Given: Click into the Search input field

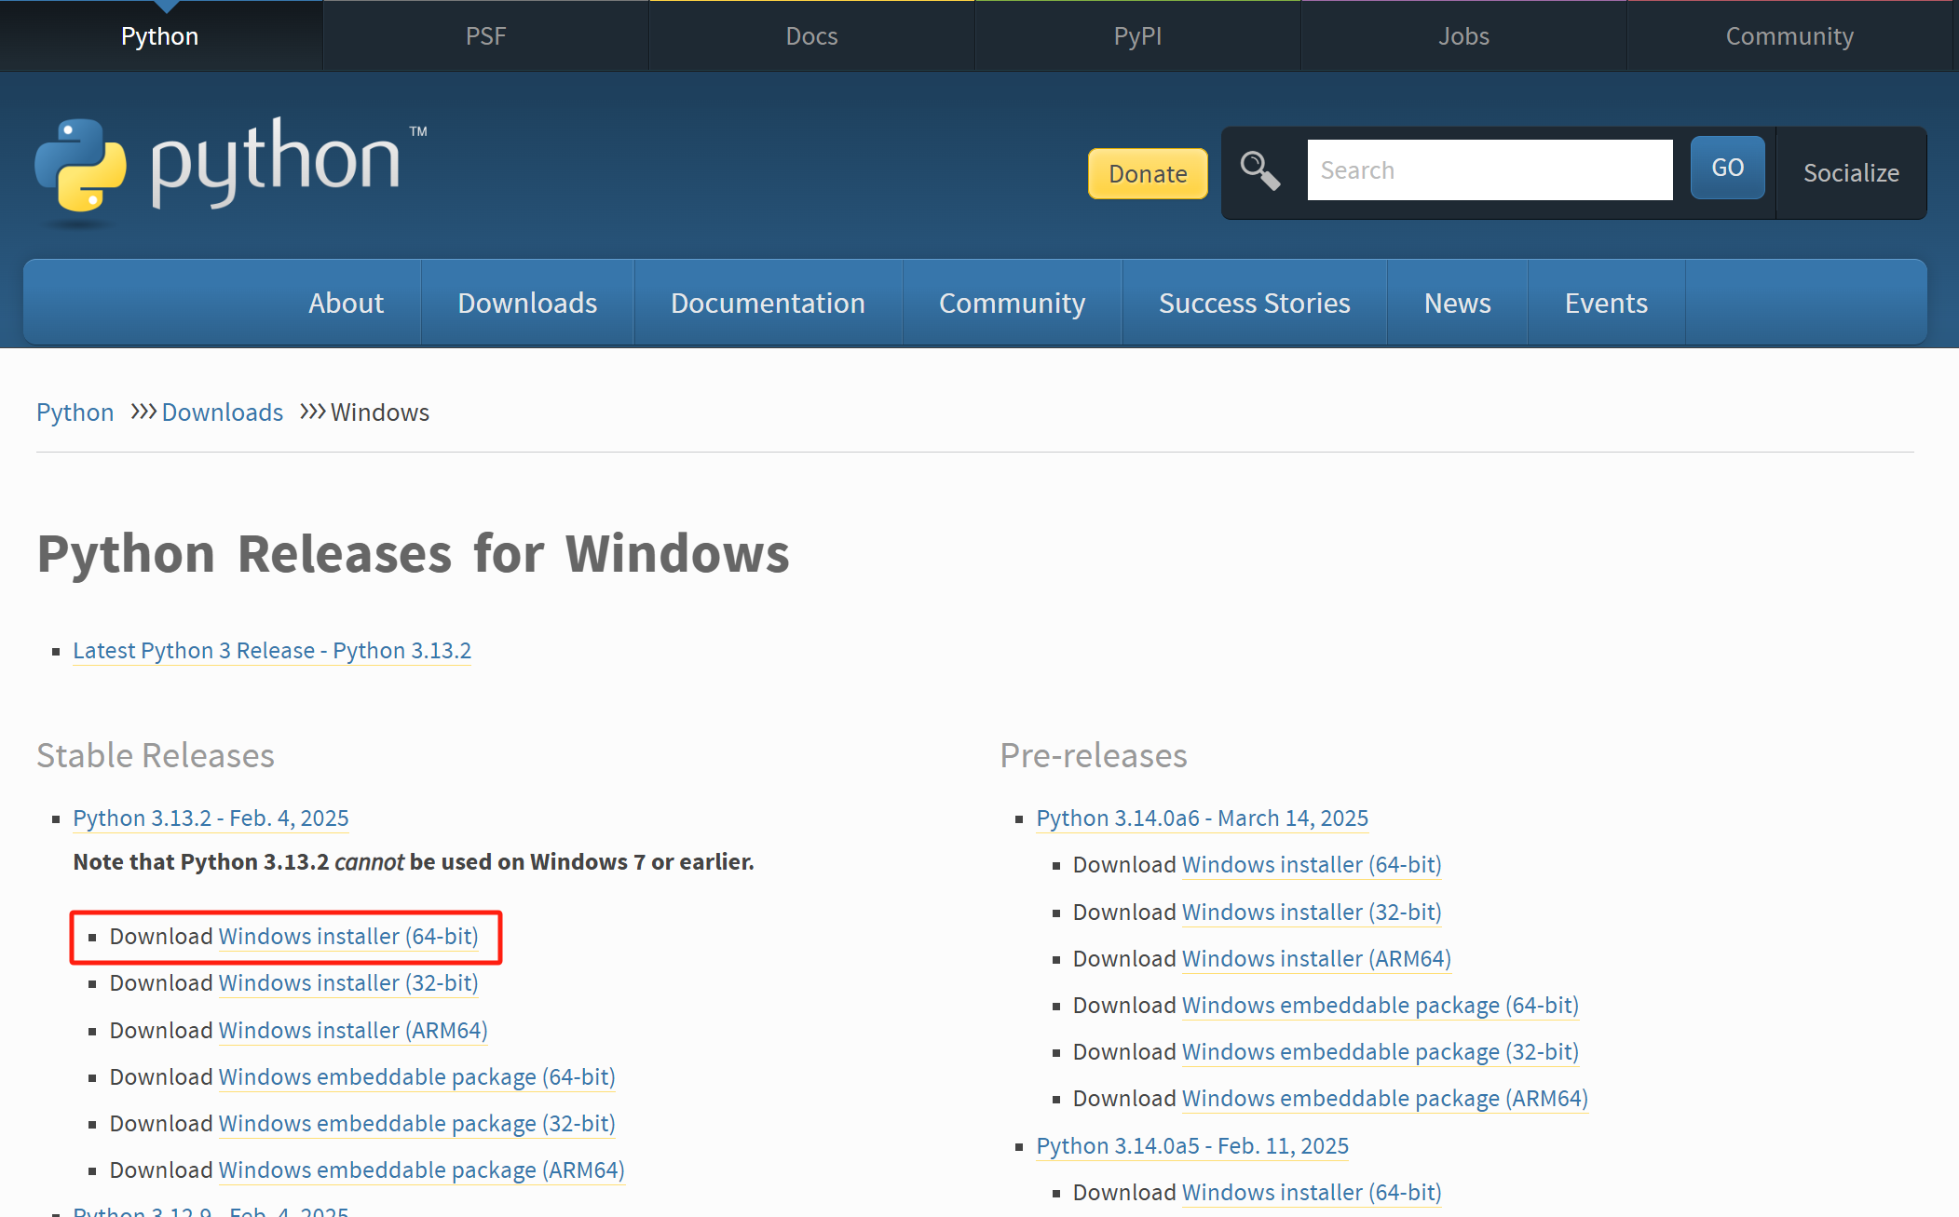Looking at the screenshot, I should [x=1489, y=170].
